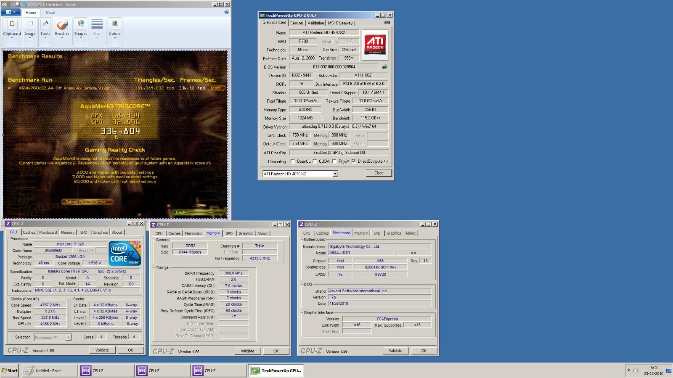Image resolution: width=673 pixels, height=378 pixels.
Task: Open the Graphics tab in the middle CPU-Z window
Action: pyautogui.click(x=246, y=233)
